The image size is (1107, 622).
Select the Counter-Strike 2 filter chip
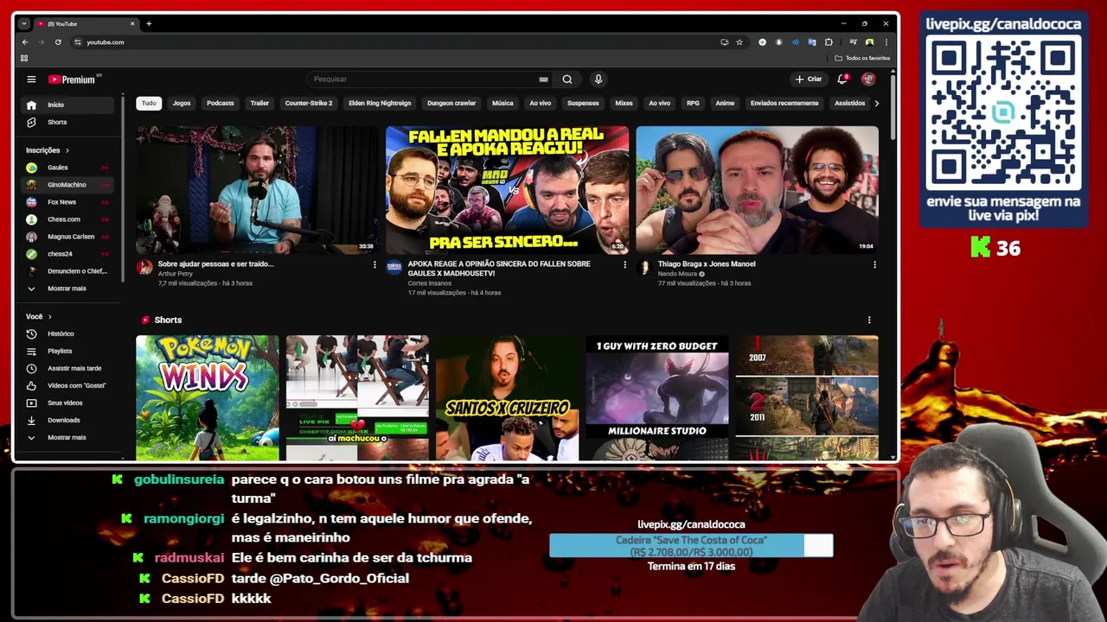[309, 103]
